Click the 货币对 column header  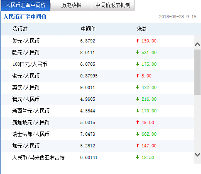(20, 29)
